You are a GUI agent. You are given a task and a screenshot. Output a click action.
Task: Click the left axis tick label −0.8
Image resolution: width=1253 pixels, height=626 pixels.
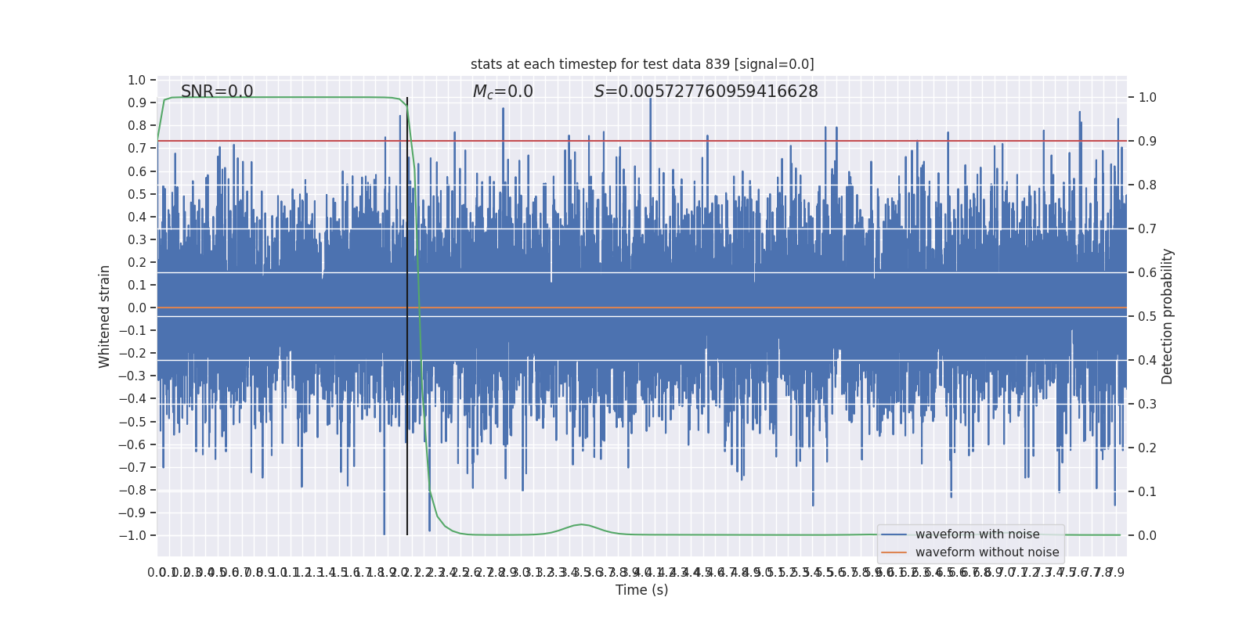[x=132, y=490]
